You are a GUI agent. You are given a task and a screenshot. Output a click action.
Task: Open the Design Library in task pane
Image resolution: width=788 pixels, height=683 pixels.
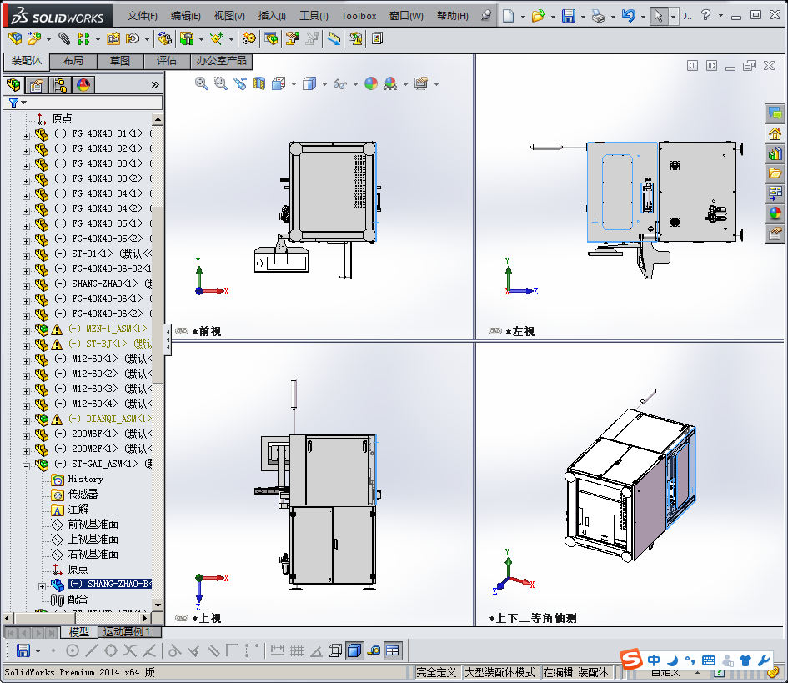[x=775, y=153]
